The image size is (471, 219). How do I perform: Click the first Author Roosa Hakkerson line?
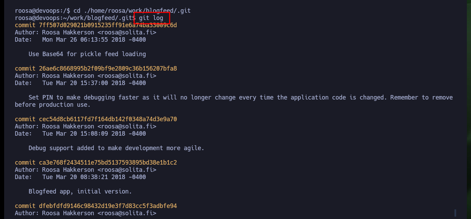pos(86,32)
